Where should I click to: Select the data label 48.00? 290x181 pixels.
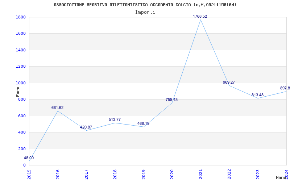click(29, 158)
